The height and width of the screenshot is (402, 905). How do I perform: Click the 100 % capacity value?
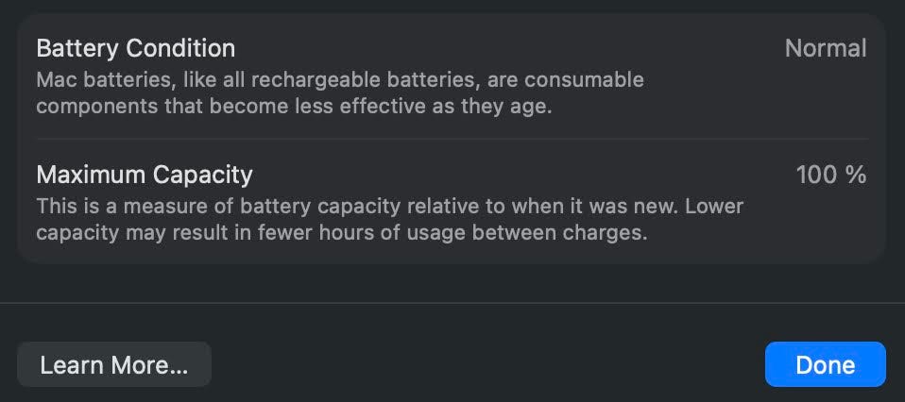pyautogui.click(x=830, y=175)
